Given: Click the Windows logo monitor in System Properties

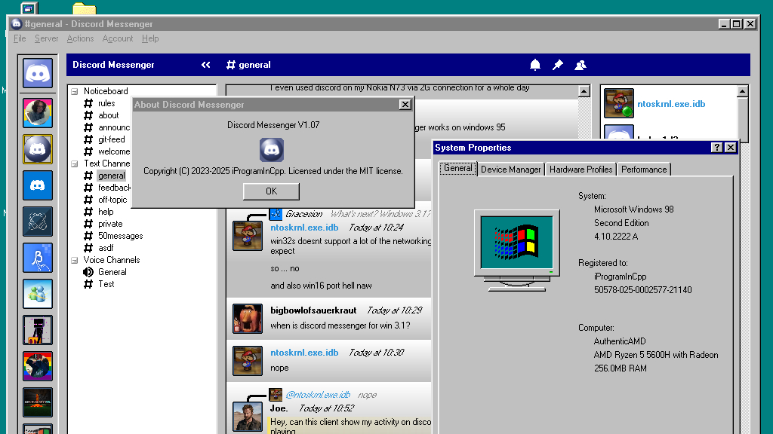Looking at the screenshot, I should pos(516,250).
